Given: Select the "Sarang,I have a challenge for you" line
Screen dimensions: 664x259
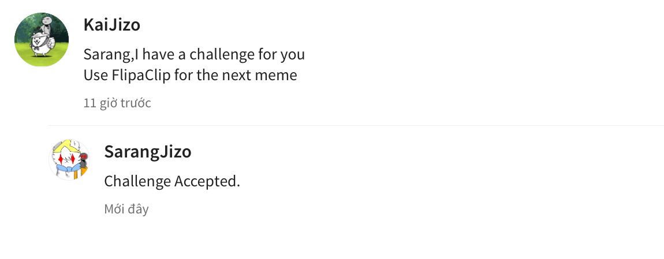Looking at the screenshot, I should coord(194,55).
